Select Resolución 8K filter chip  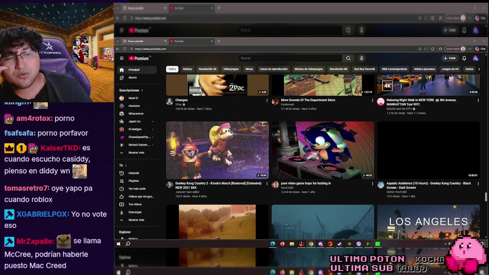[338, 69]
